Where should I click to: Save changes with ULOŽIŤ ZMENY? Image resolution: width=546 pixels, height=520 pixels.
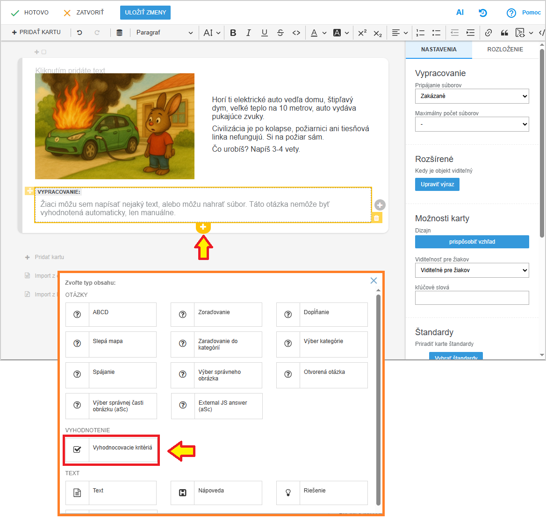[x=145, y=13]
